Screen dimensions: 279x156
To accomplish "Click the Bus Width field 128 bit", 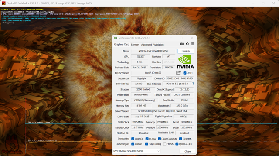I will click(184, 100).
